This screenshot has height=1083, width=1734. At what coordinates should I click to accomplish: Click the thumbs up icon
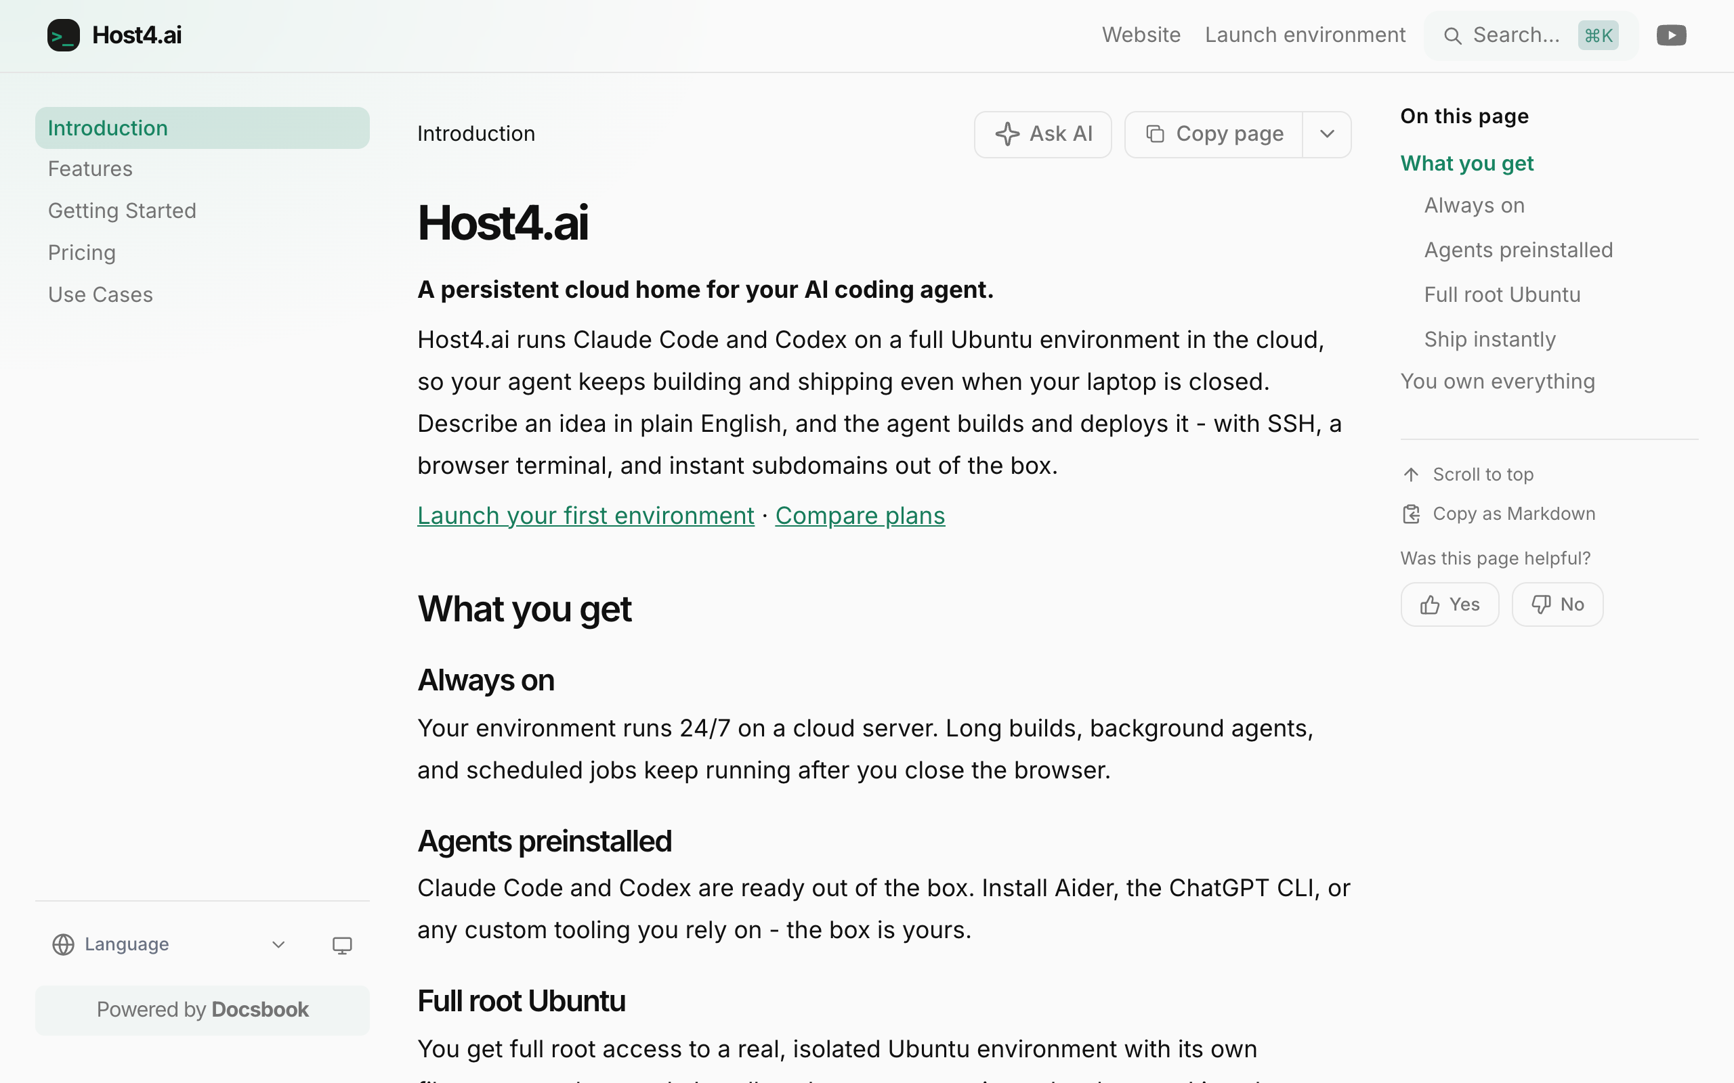pos(1429,605)
